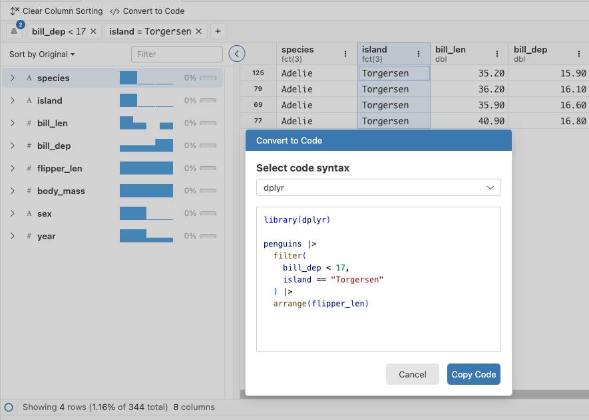Click Clear Column Sorting
This screenshot has height=420, width=589.
tap(56, 11)
